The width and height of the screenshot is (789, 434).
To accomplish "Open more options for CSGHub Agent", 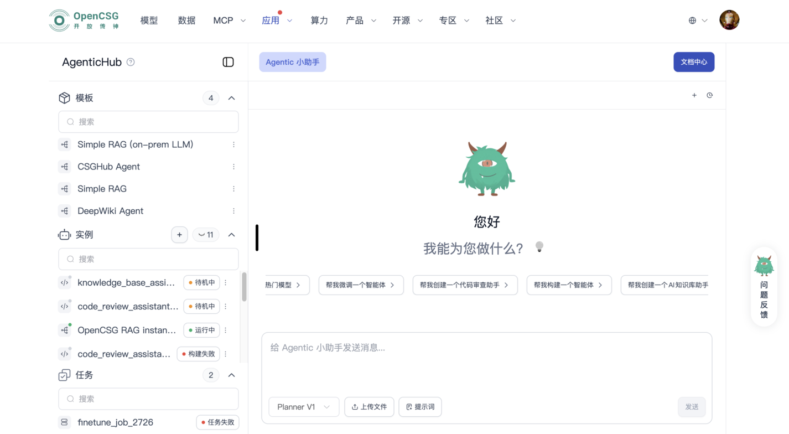I will (x=233, y=167).
